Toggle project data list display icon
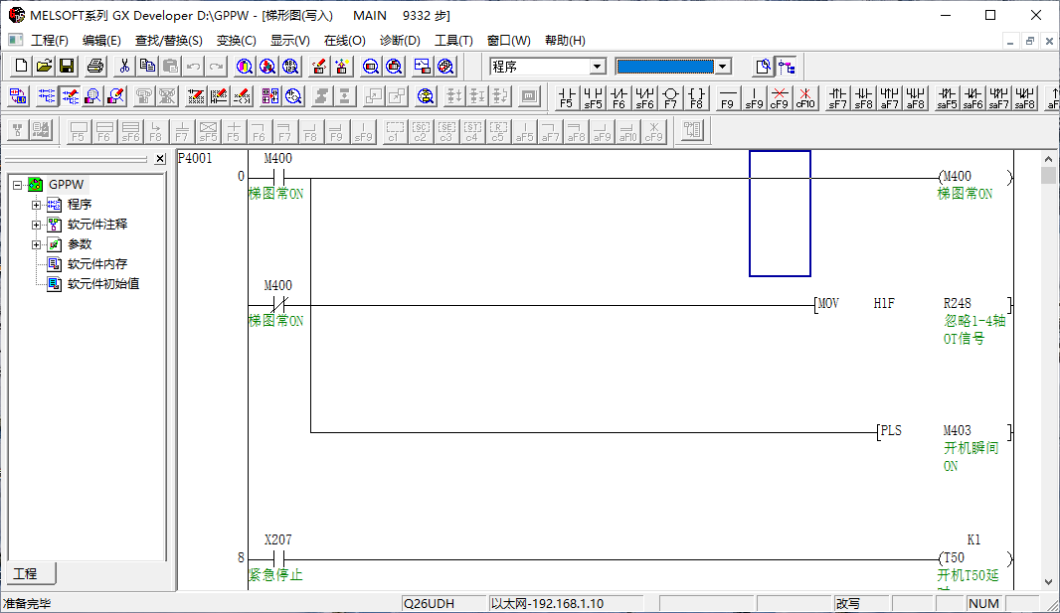Image resolution: width=1060 pixels, height=613 pixels. click(x=787, y=67)
